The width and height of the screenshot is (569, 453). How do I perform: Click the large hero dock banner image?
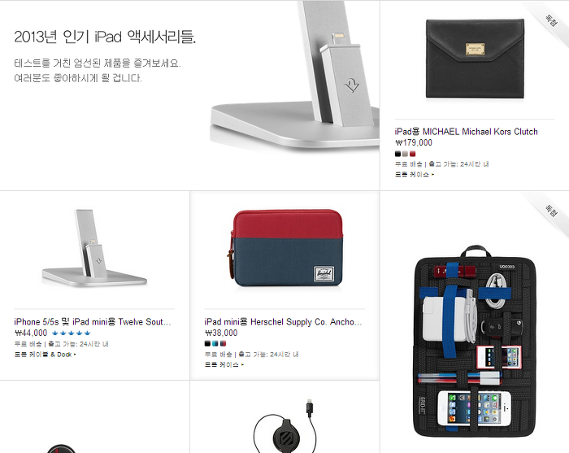pos(294,76)
